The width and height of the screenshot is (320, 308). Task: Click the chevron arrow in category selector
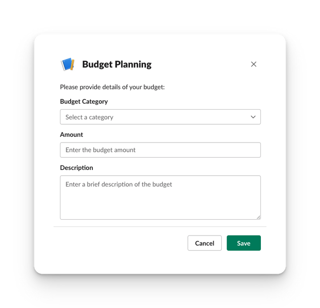click(x=253, y=117)
